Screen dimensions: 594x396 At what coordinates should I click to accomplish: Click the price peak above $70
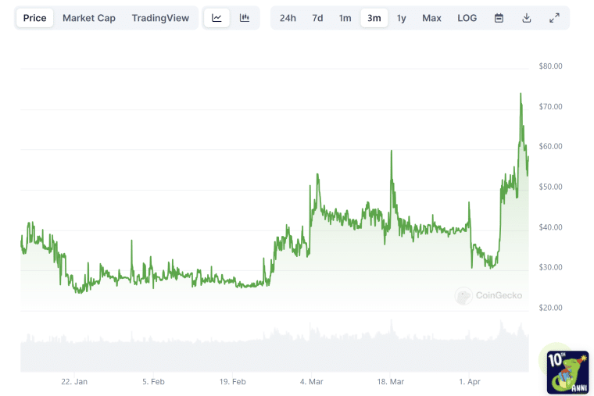521,94
